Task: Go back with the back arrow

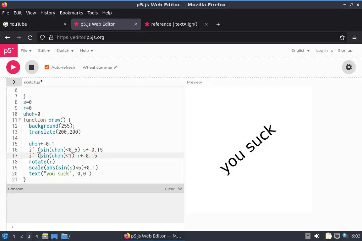Action: click(x=8, y=37)
